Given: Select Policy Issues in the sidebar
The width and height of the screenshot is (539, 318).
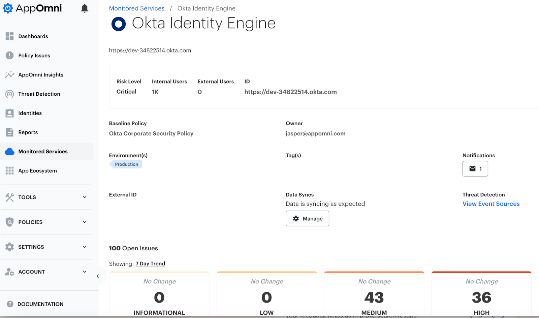Looking at the screenshot, I should click(x=34, y=55).
